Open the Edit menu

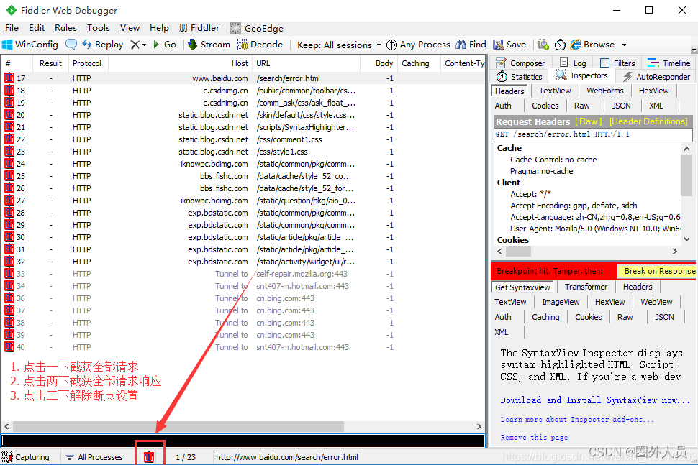pyautogui.click(x=37, y=28)
